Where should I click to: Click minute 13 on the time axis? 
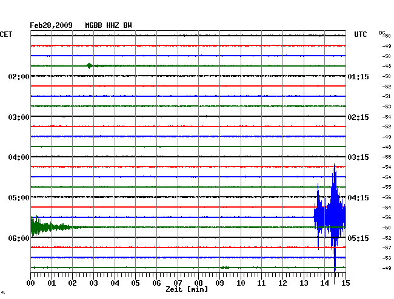tap(304, 283)
